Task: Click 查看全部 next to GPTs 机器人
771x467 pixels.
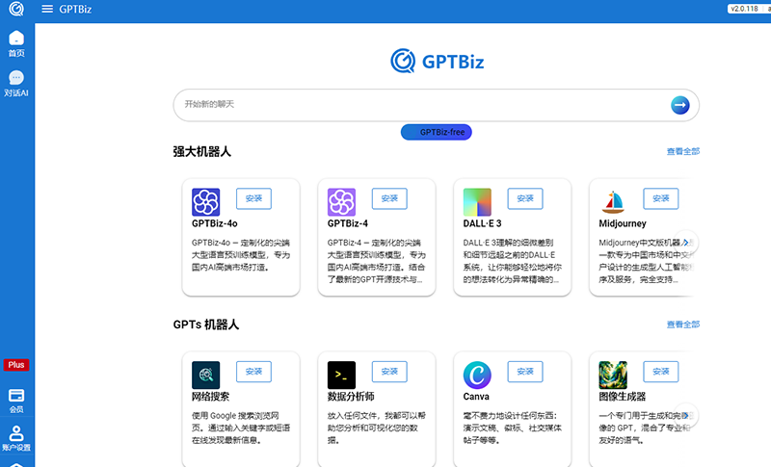Action: pos(683,324)
